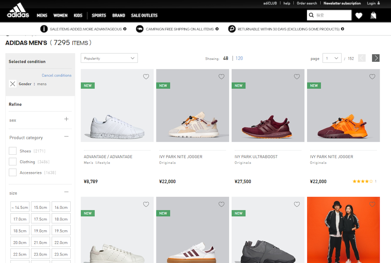The image size is (391, 263).
Task: Open the SALE OUTLETS menu
Action: [x=144, y=15]
